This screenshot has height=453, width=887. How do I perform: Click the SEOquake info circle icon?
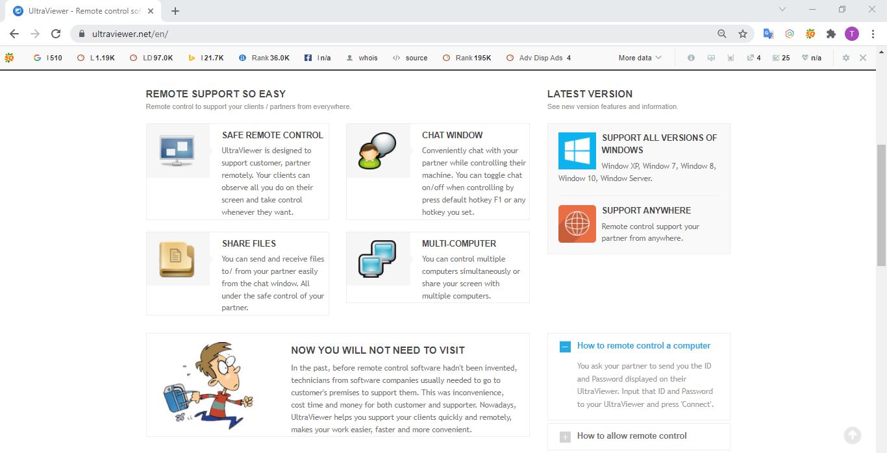(691, 58)
